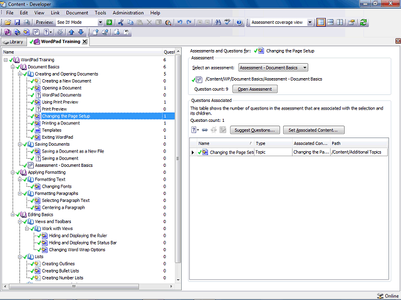Image resolution: width=401 pixels, height=300 pixels.
Task: Collapse the Saving Documents tree node
Action: coord(19,144)
